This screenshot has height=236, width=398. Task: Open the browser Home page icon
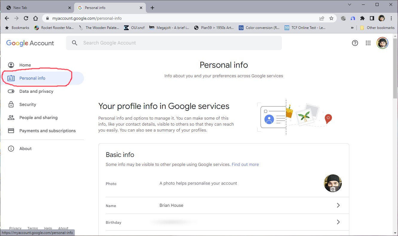(x=36, y=18)
